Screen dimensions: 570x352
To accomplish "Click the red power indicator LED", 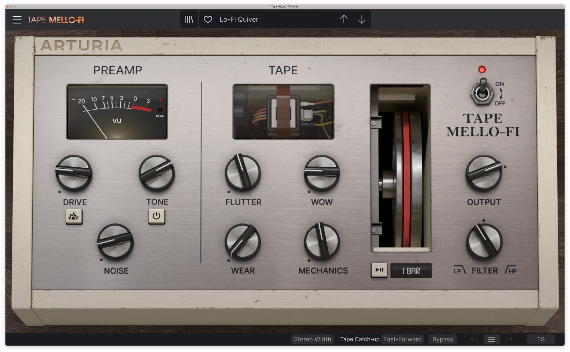I will click(x=482, y=69).
